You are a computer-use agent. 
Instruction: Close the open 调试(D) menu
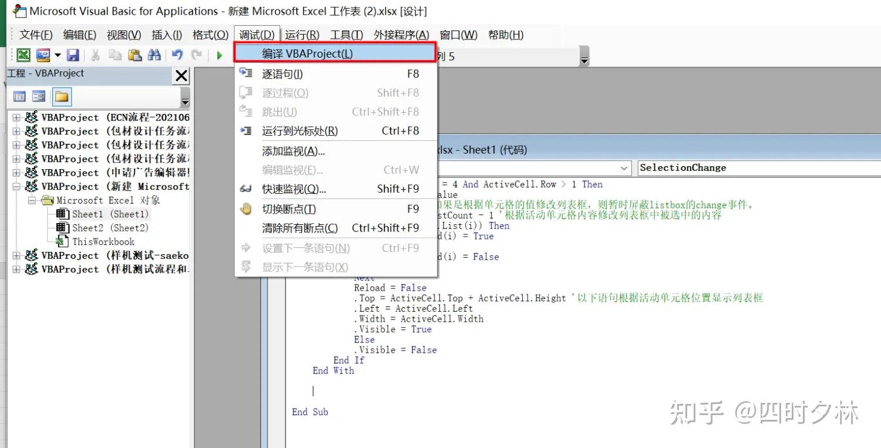(257, 35)
